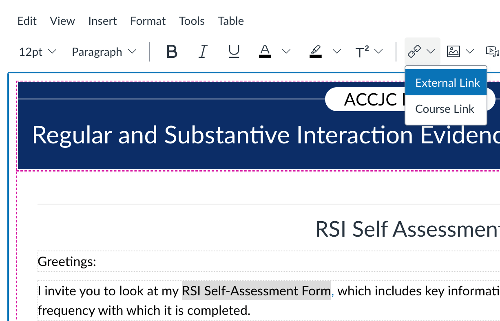Click the highlighted RSI Self-Assessment Form text
This screenshot has width=500, height=321.
(256, 291)
